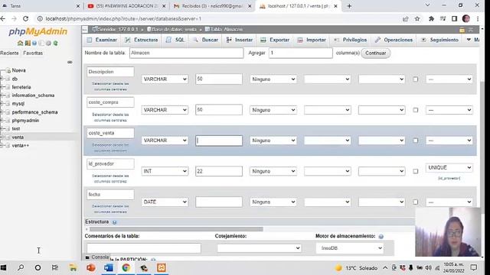Toggle the A_I checkbox for costo_venta
490x275 pixels.
415,141
